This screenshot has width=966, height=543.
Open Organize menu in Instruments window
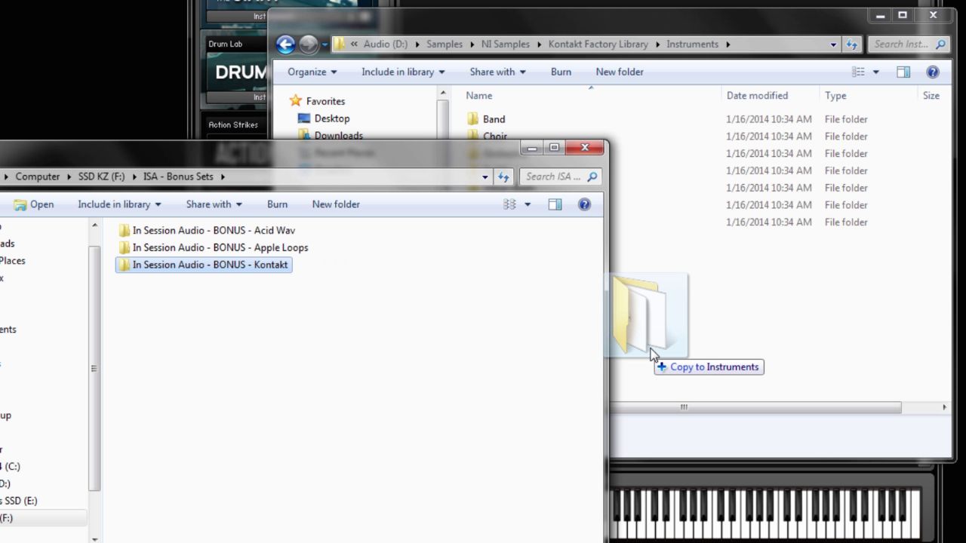[x=312, y=72]
